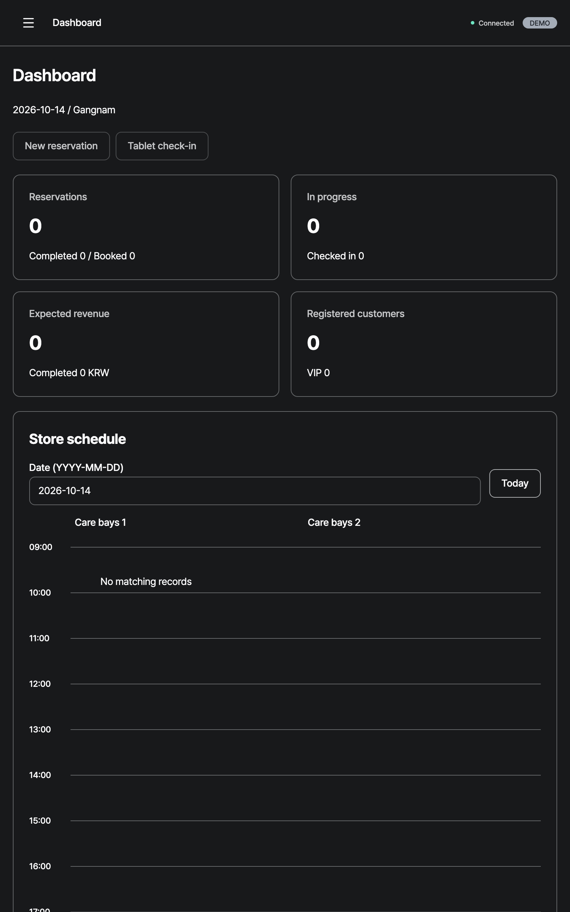Click the 09:00 time label
Viewport: 570px width, 912px height.
(x=41, y=547)
